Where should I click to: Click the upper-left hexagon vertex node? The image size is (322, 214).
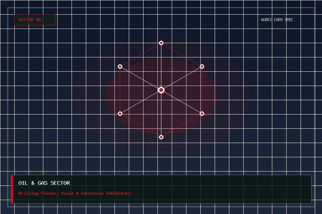click(120, 67)
